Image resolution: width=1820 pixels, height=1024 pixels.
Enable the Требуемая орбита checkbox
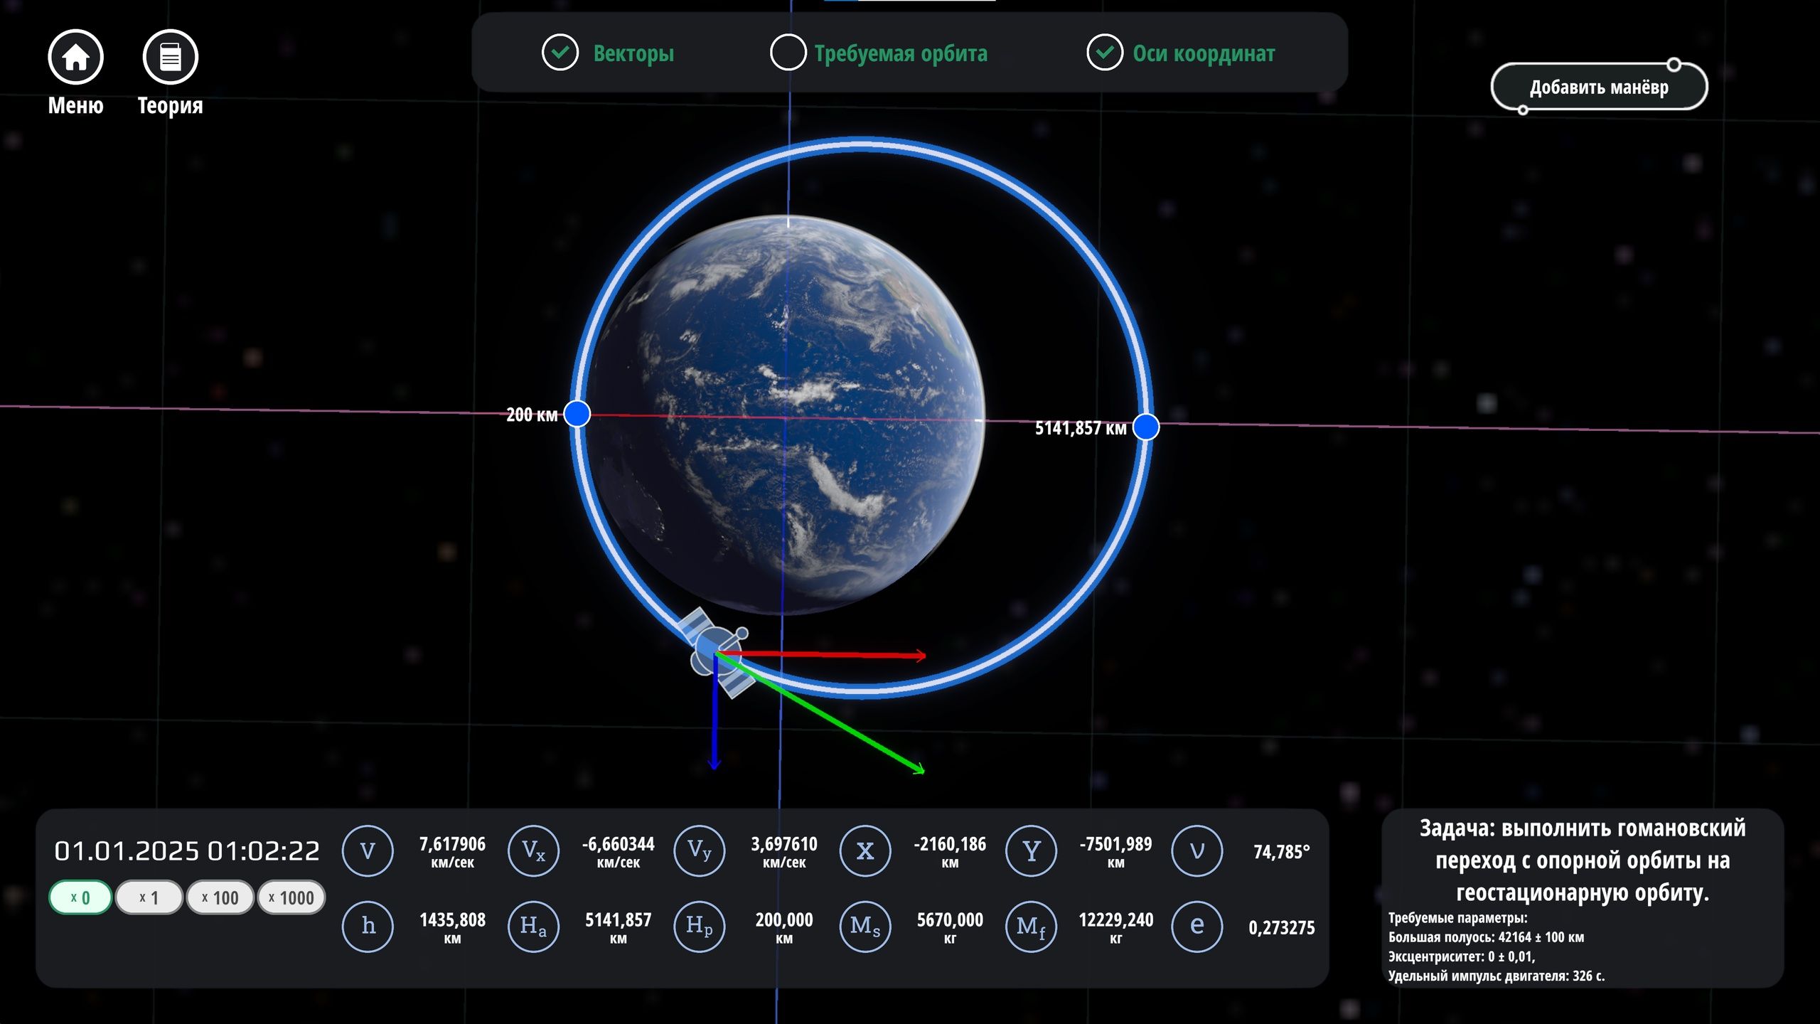click(788, 53)
